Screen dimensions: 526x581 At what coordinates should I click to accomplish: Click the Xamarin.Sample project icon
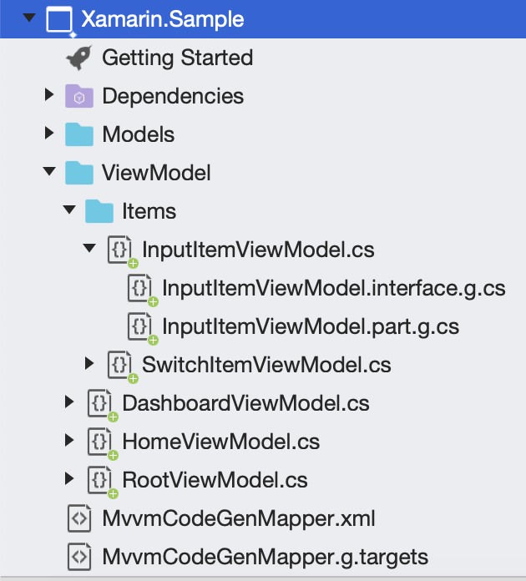tap(60, 20)
